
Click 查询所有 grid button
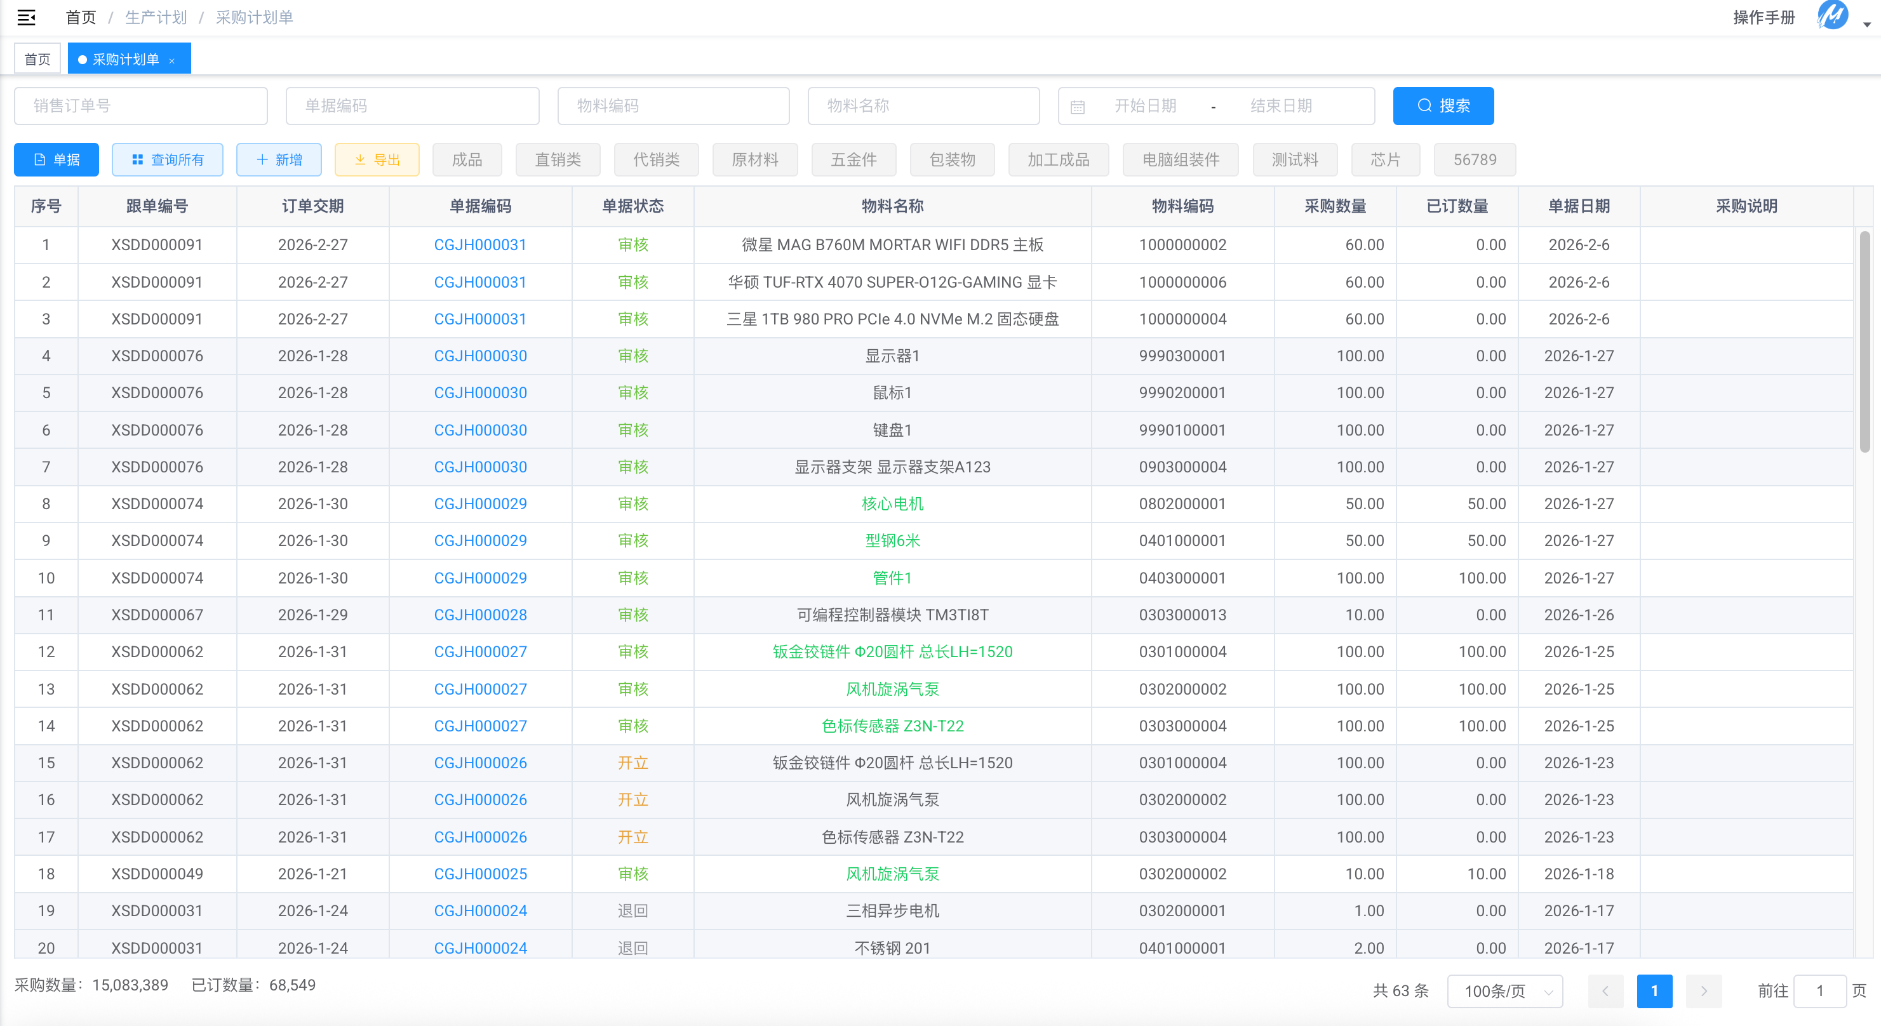click(167, 159)
